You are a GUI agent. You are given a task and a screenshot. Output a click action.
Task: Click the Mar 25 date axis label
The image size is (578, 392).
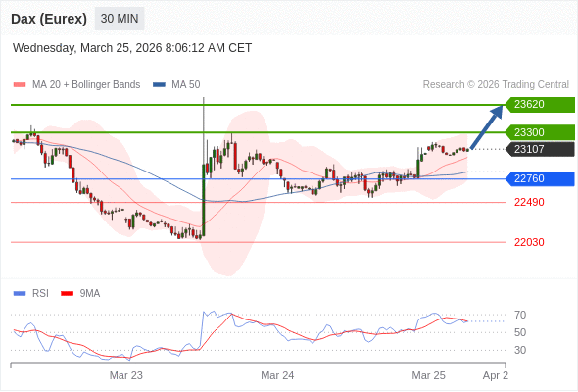coord(428,375)
